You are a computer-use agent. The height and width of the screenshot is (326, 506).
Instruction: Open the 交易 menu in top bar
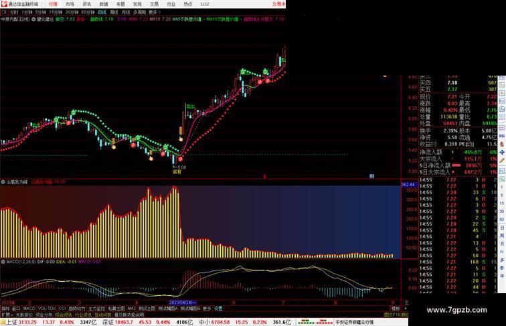pos(154,4)
